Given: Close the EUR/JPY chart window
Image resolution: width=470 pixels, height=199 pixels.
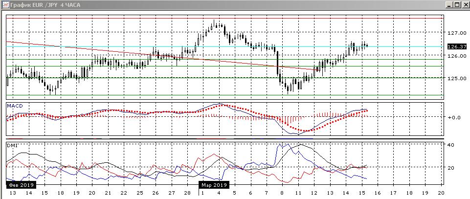Looking at the screenshot, I should click(464, 4).
